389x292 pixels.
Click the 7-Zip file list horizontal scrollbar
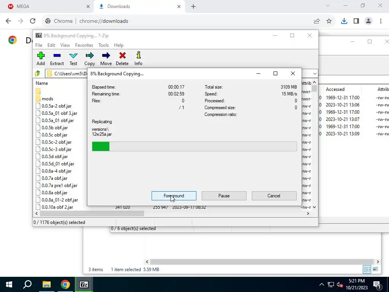pyautogui.click(x=92, y=214)
